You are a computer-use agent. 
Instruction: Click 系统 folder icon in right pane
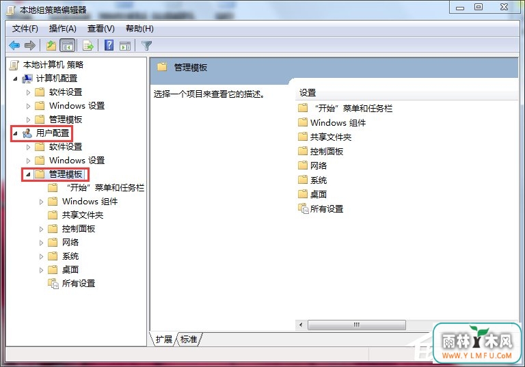tap(303, 180)
